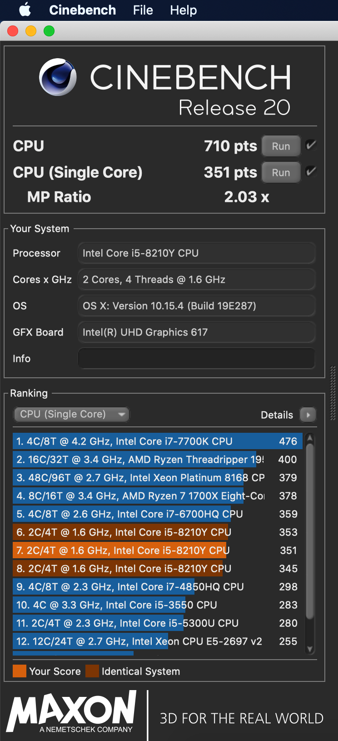338x741 pixels.
Task: Toggle the CPU test checkbox
Action: (x=311, y=145)
